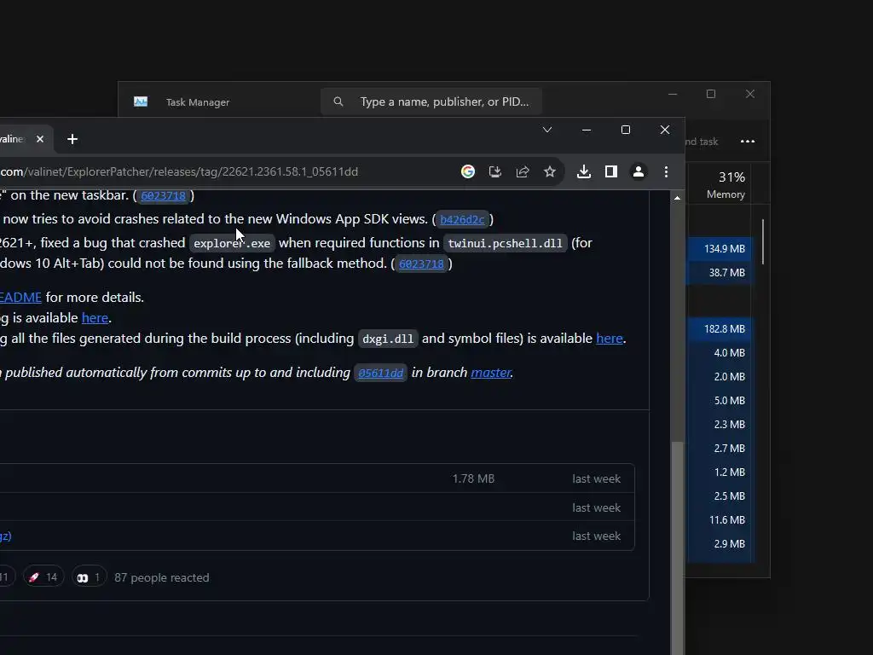The height and width of the screenshot is (655, 873).
Task: Click the Task Manager search magnifier icon
Action: click(338, 102)
